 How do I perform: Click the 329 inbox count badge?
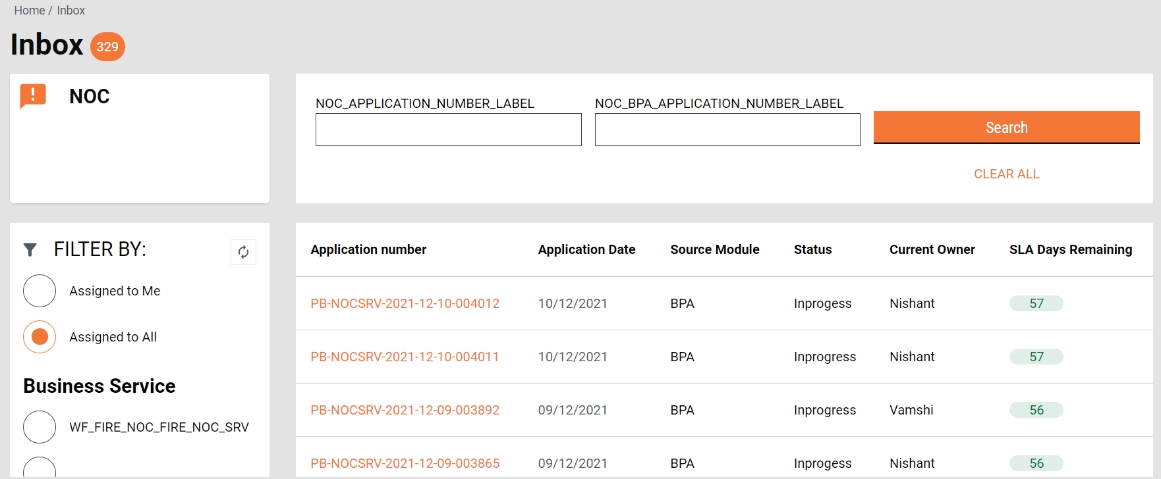pyautogui.click(x=107, y=47)
